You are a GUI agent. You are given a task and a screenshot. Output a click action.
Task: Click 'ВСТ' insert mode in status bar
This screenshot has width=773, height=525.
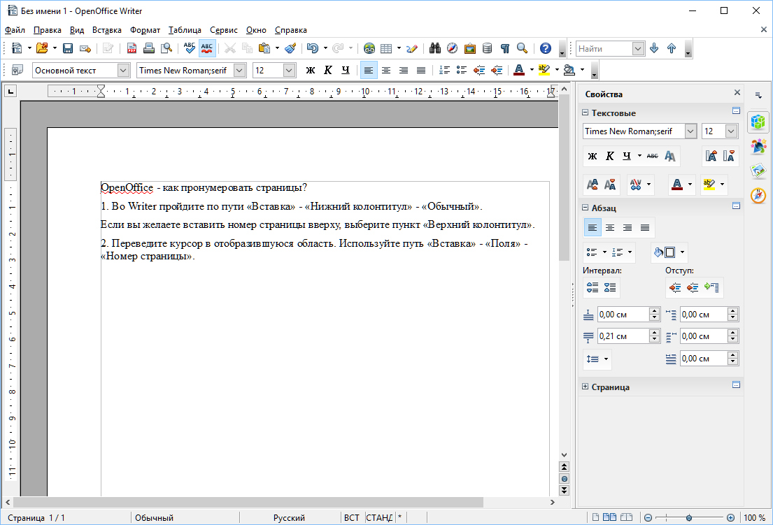pyautogui.click(x=351, y=518)
